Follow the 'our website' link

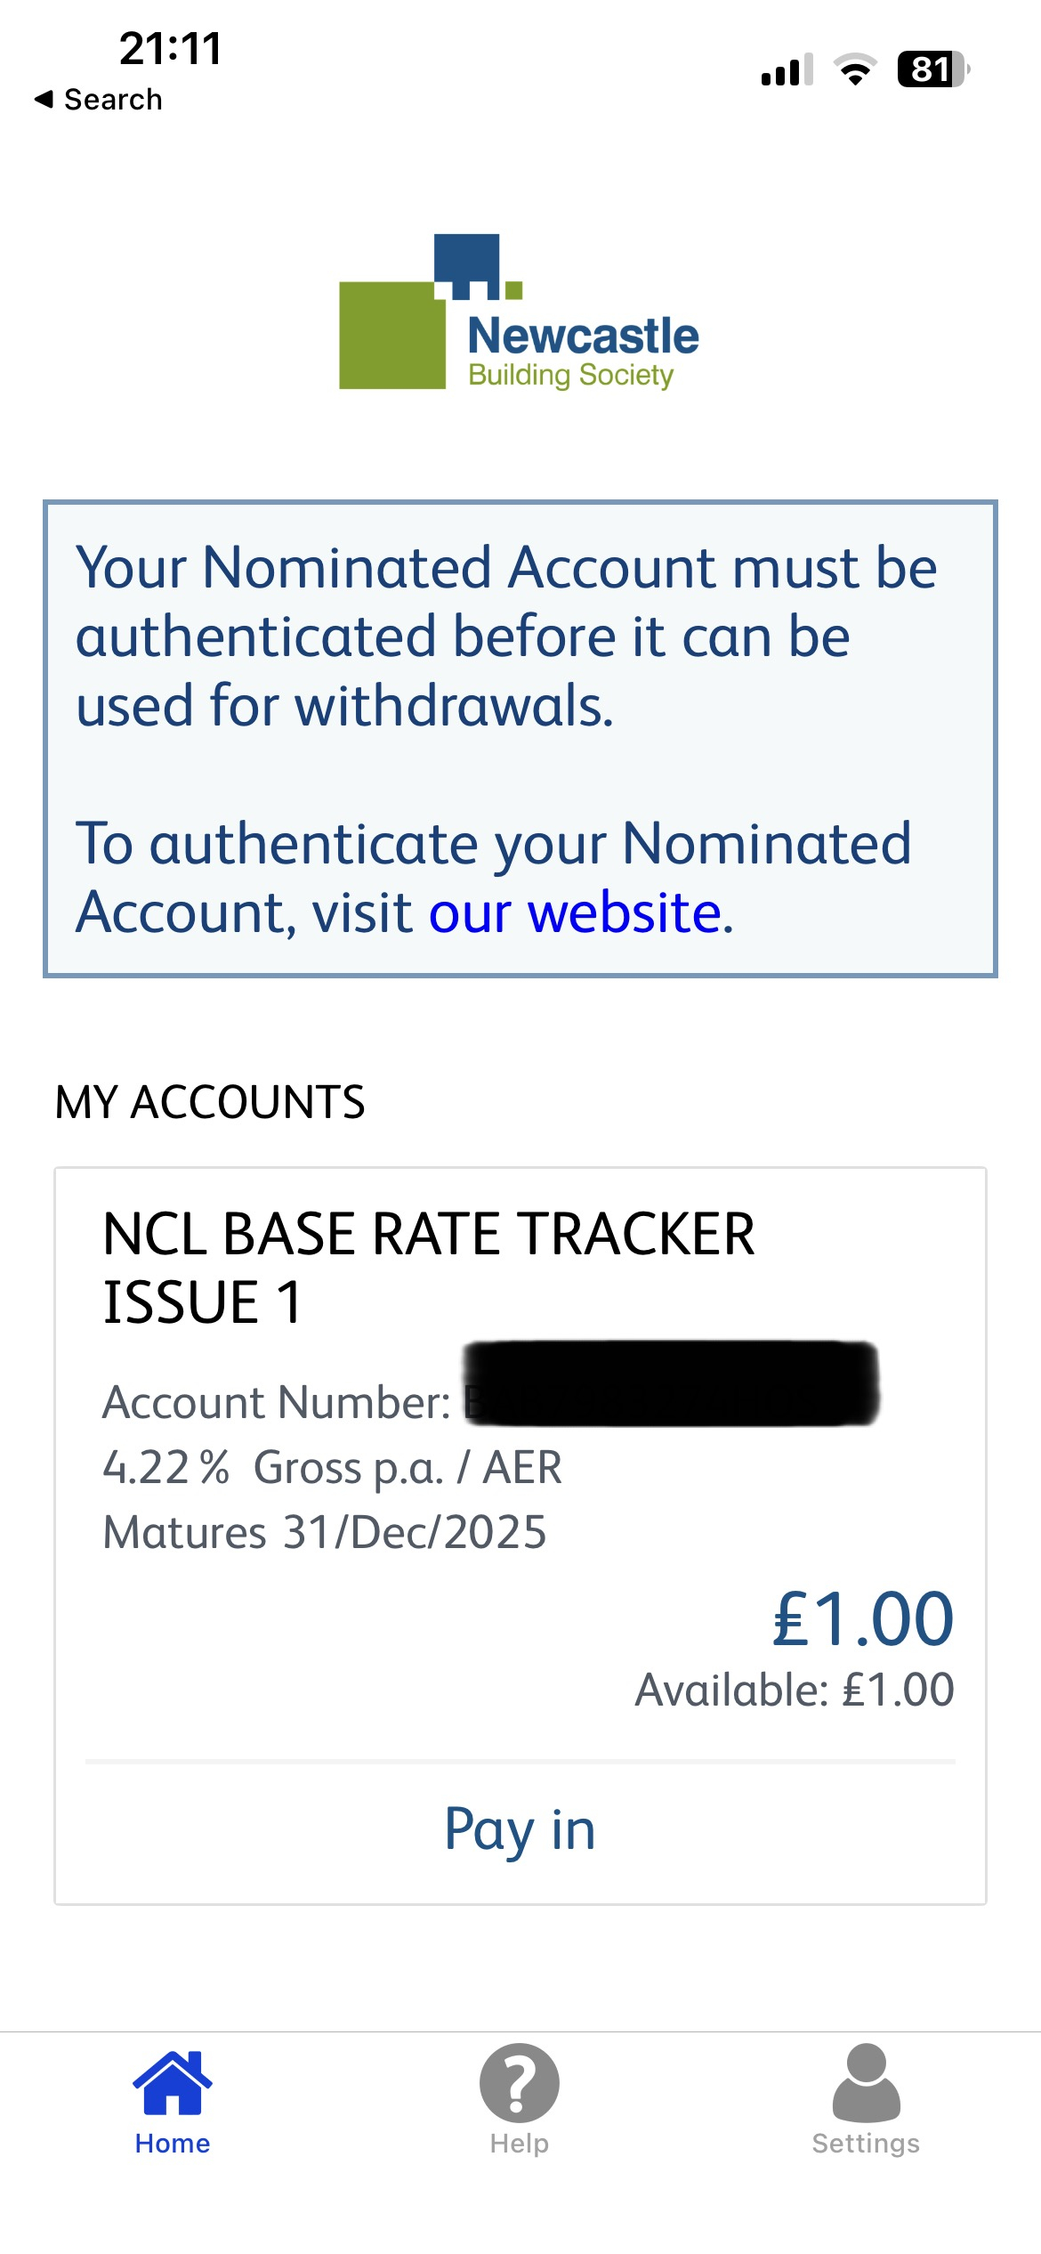(575, 912)
